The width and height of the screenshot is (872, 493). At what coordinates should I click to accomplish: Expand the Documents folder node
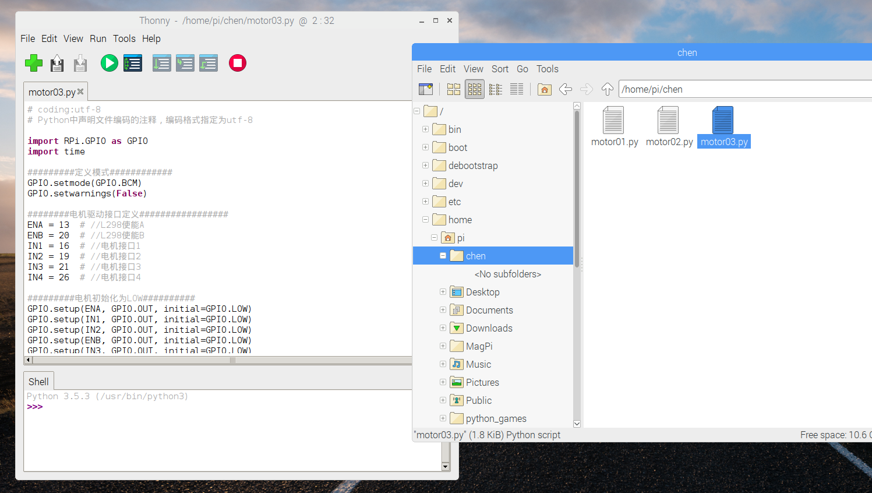point(443,309)
